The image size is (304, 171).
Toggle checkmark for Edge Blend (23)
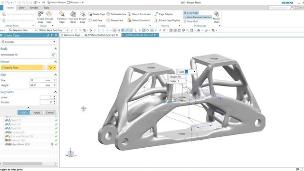click(x=56, y=144)
